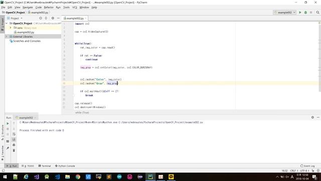Click the UTF-8 encoding selector
This screenshot has width=321, height=181.
click(304, 171)
